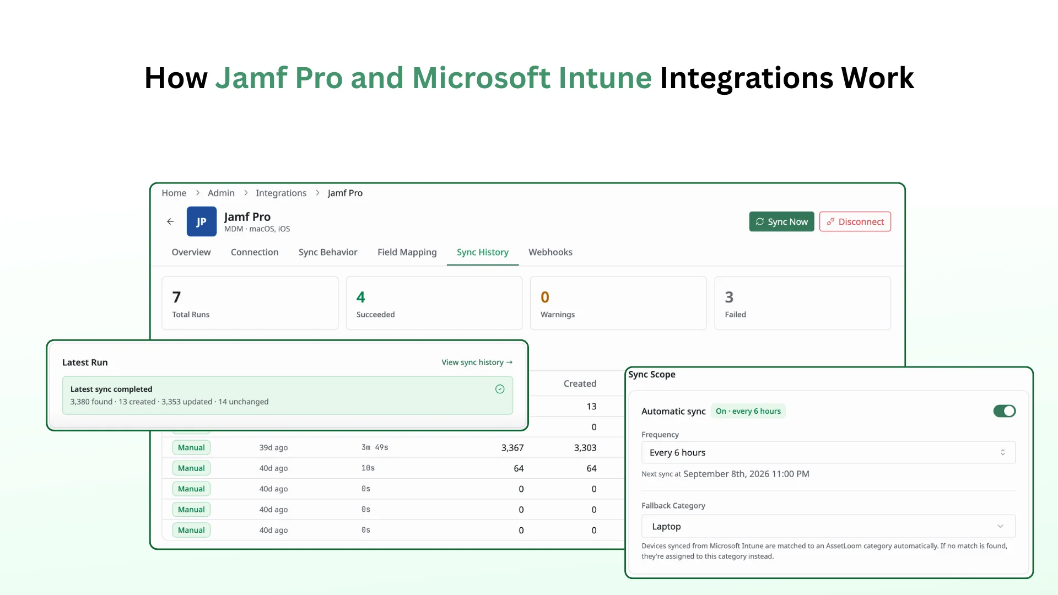Click the '3 Failed' stat card

[802, 303]
